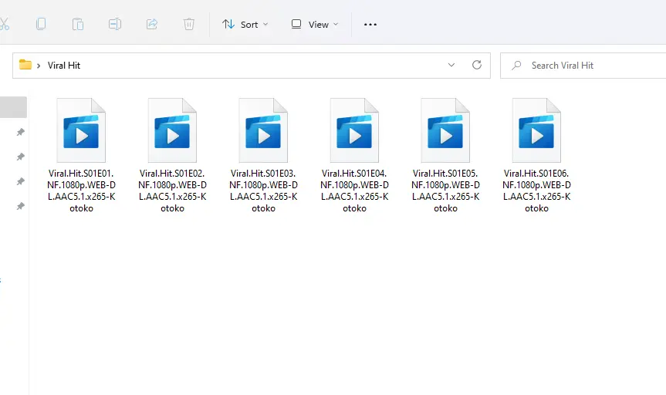Open the View dropdown menu
666x395 pixels.
point(315,25)
